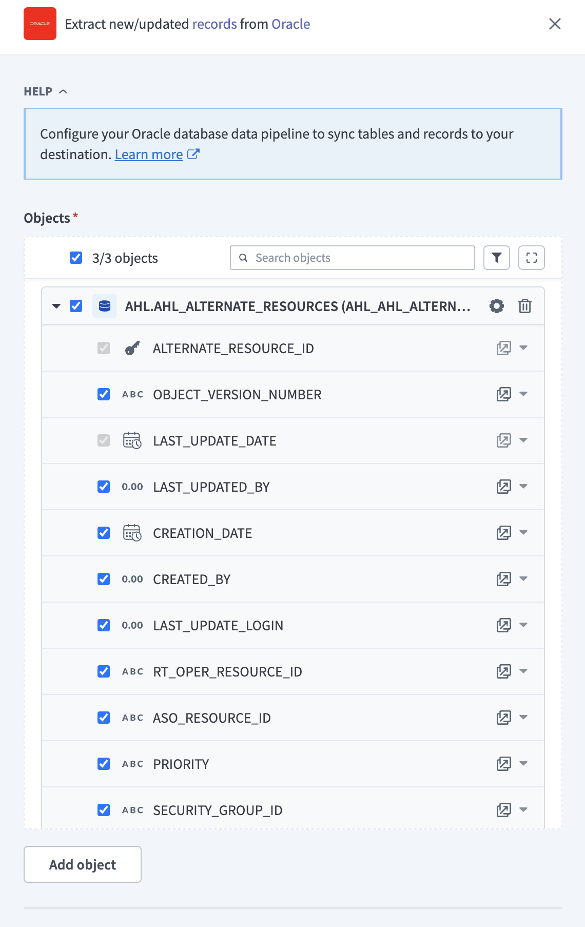Open the Learn more link
Viewport: 585px width, 927px height.
(x=149, y=154)
